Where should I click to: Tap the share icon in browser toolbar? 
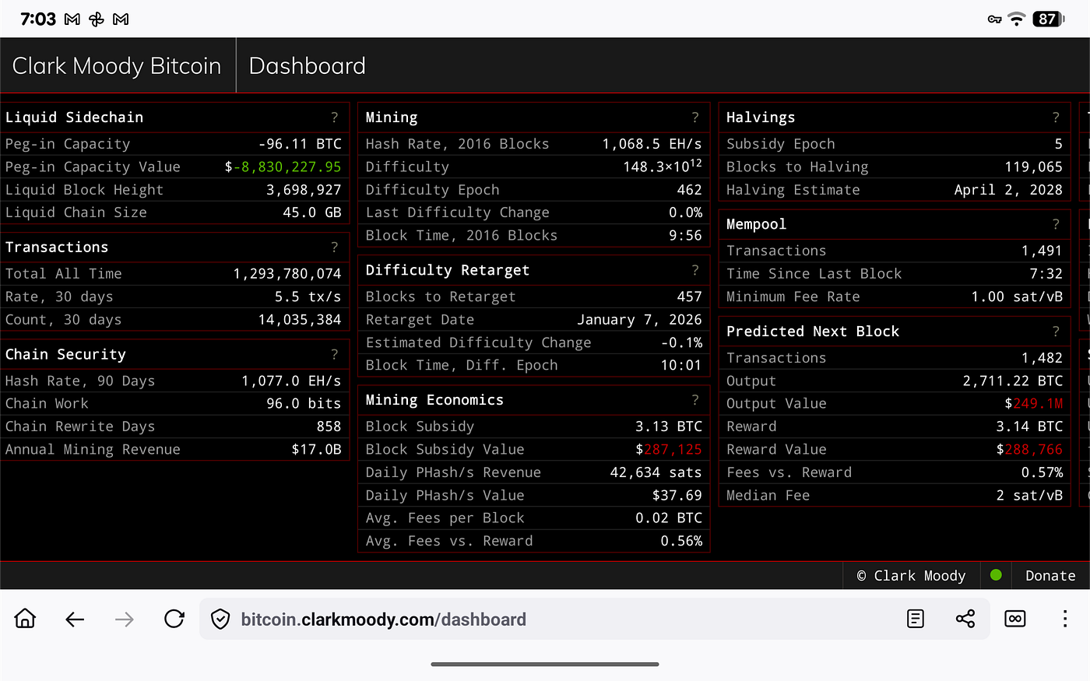(x=965, y=619)
